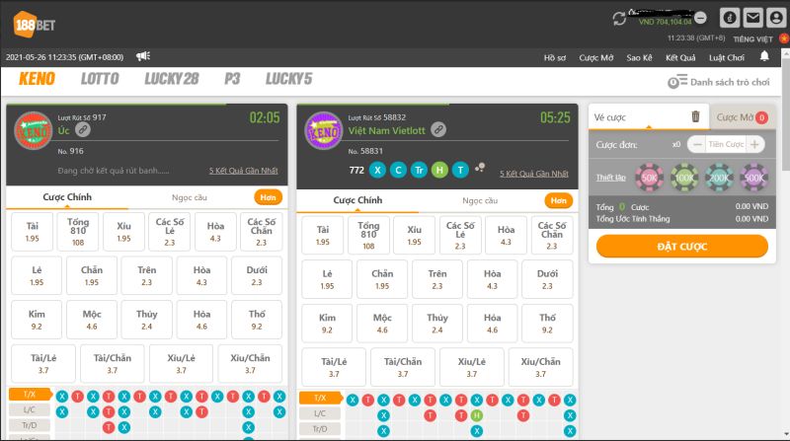
Task: Open 5 Kết Quả Gần Nhất for Úc
Action: pyautogui.click(x=243, y=170)
